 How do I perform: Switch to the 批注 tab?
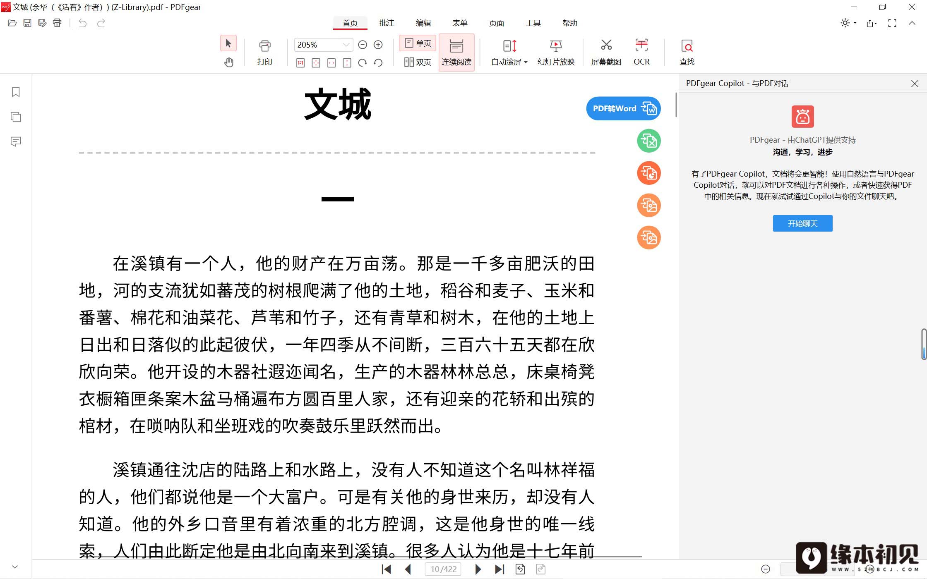point(387,23)
